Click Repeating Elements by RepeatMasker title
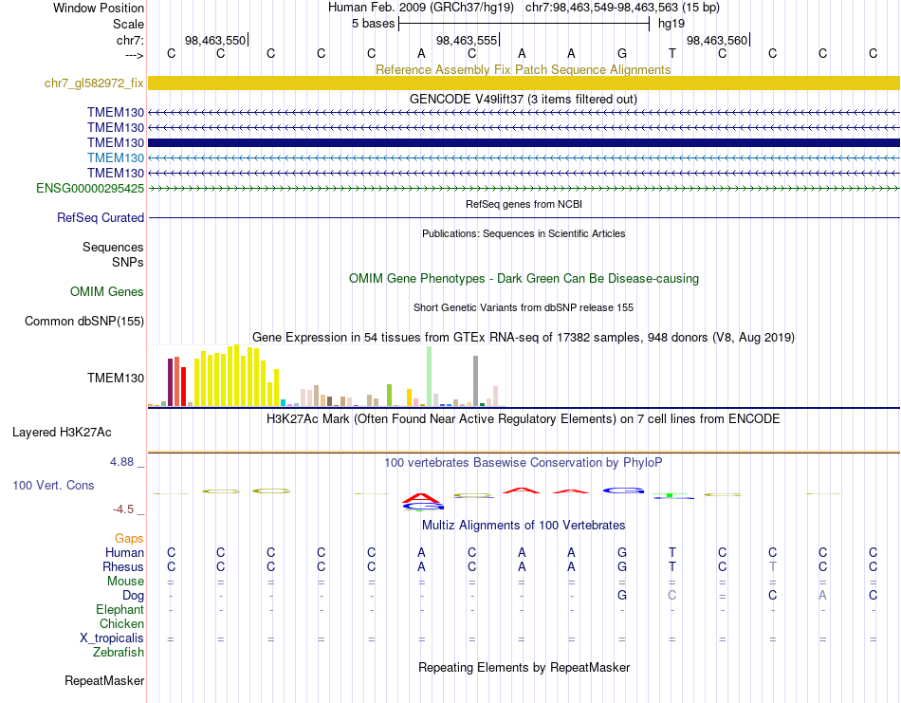 [x=524, y=667]
